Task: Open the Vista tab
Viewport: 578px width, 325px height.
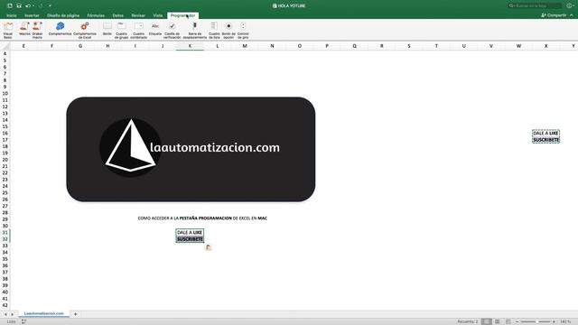Action: pyautogui.click(x=158, y=15)
